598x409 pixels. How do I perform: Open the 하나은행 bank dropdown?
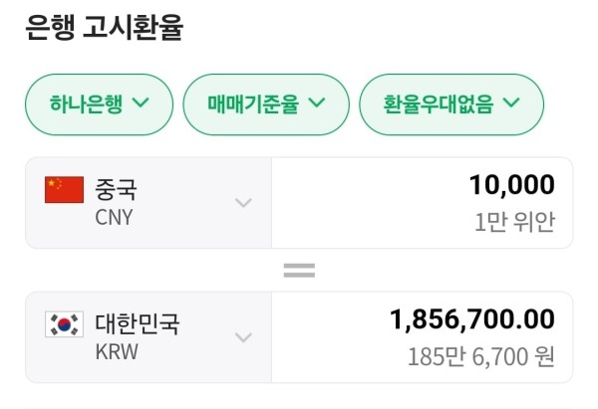point(99,104)
